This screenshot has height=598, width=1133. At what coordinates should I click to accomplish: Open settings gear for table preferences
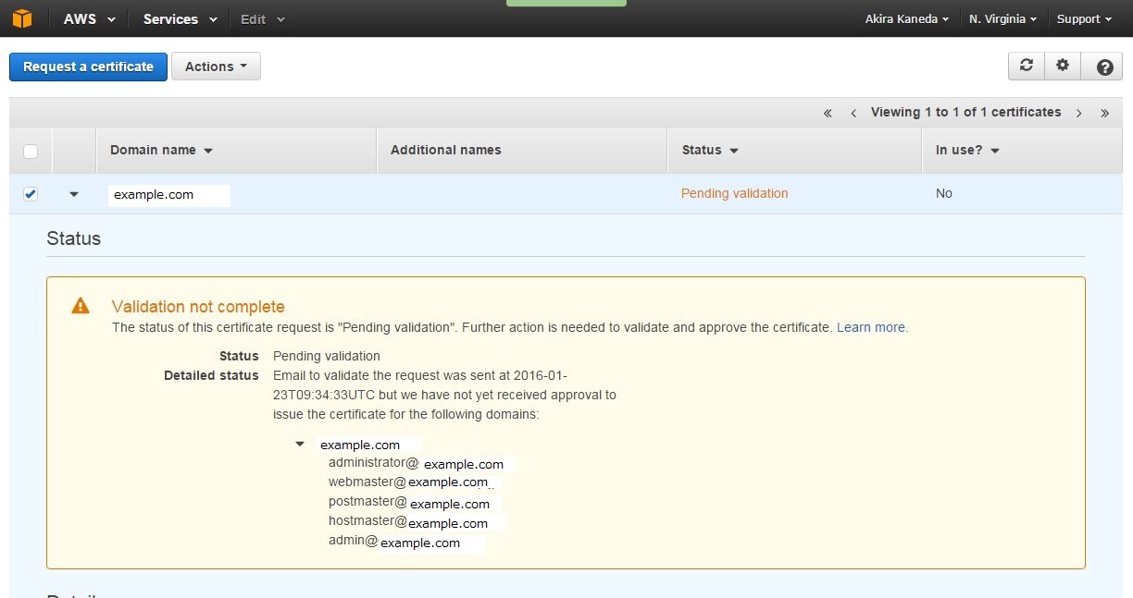1062,66
